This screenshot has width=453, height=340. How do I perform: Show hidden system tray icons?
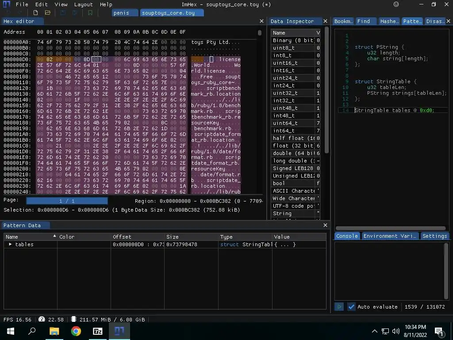374,331
